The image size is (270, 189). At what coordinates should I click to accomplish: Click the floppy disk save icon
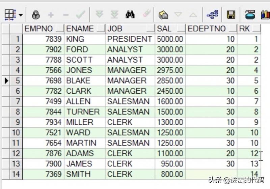tap(231, 14)
